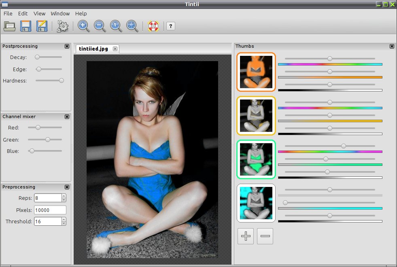Zoom in with the plus magnifier
Screen dimensions: 397x267
tap(83, 26)
